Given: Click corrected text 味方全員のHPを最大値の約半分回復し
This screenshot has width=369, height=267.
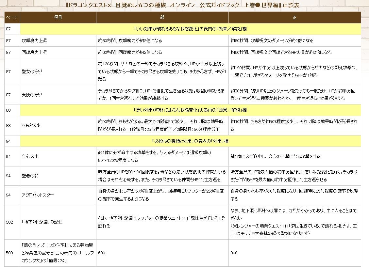Looking at the screenshot, I should [x=294, y=176].
